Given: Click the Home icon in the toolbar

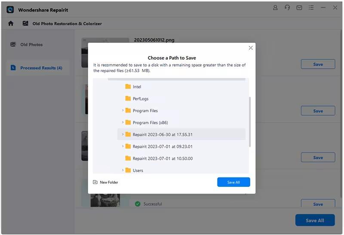Looking at the screenshot, I should [11, 24].
